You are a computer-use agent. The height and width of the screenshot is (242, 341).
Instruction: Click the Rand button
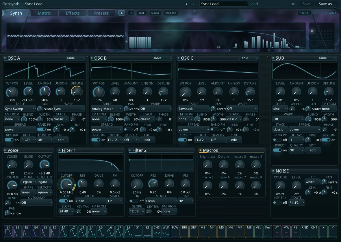(155, 13)
